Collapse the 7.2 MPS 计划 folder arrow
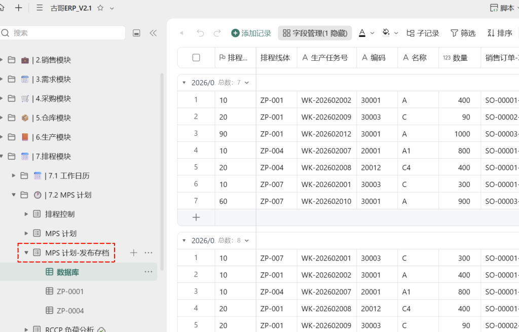This screenshot has height=332, width=519. (x=14, y=195)
